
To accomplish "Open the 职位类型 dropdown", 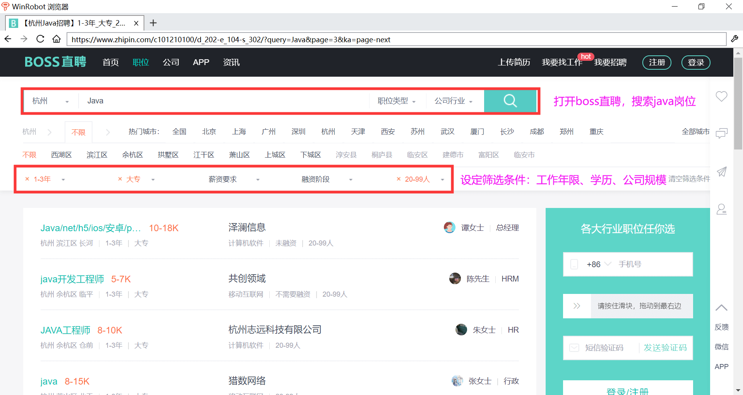I will pyautogui.click(x=397, y=101).
